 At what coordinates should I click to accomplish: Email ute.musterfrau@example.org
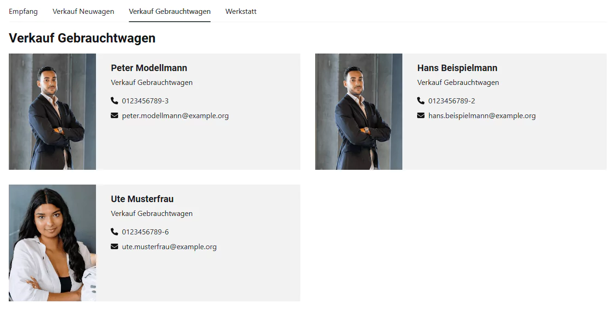click(x=169, y=247)
